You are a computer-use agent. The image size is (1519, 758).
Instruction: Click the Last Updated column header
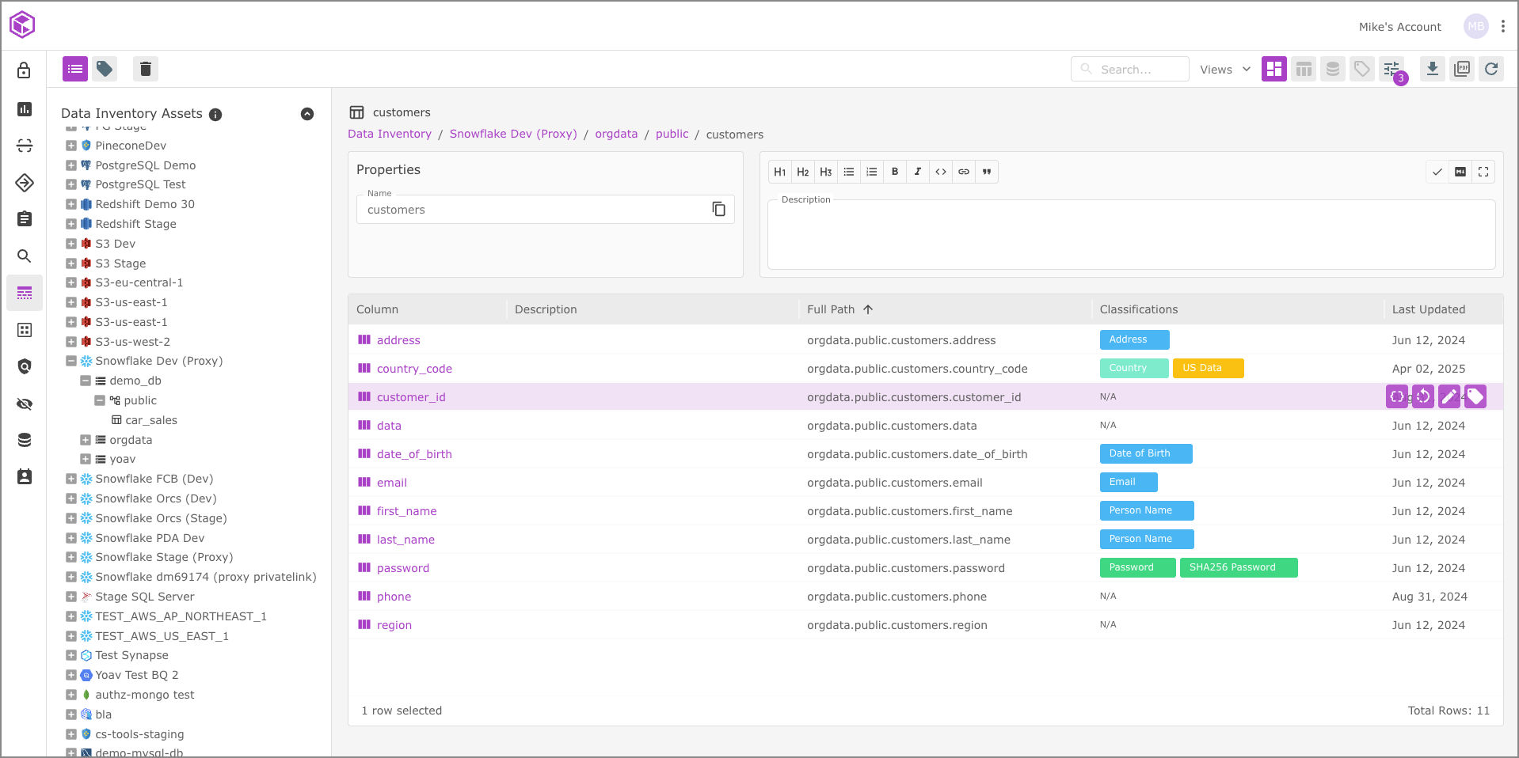tap(1429, 309)
